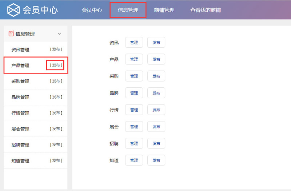Select 采购管理 in the sidebar

point(20,81)
